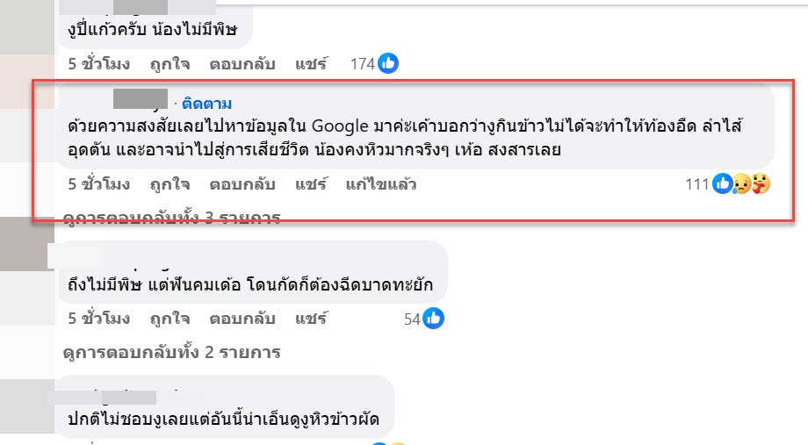This screenshot has width=808, height=445.
Task: Expand ดูการตอบกลับทั้ง 2 รายการ replies
Action: [171, 352]
